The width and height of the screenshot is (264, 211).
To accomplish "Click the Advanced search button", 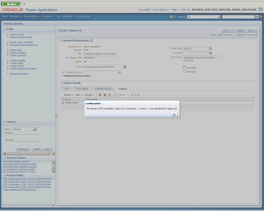I will (x=22, y=149).
